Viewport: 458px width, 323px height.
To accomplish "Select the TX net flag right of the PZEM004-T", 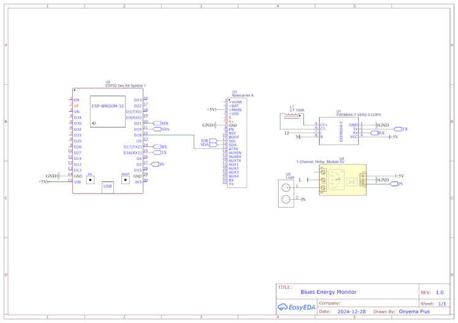I will pyautogui.click(x=400, y=129).
